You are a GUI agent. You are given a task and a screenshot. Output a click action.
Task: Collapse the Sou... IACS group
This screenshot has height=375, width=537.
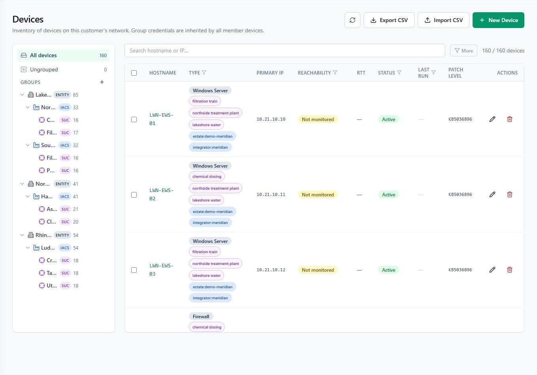coord(28,145)
